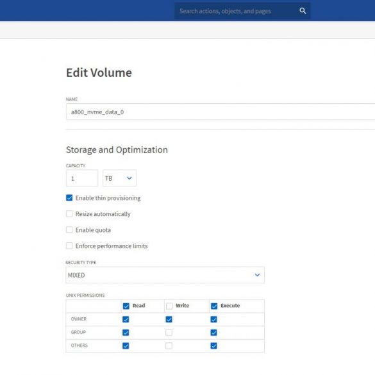
Task: Uncheck Others read permission
Action: [126, 346]
